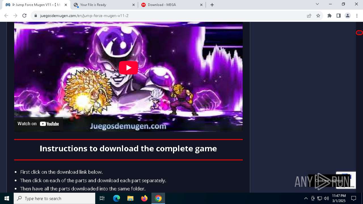This screenshot has height=204, width=363.
Task: Close the Jump Force Mugen tab
Action: 66,5
